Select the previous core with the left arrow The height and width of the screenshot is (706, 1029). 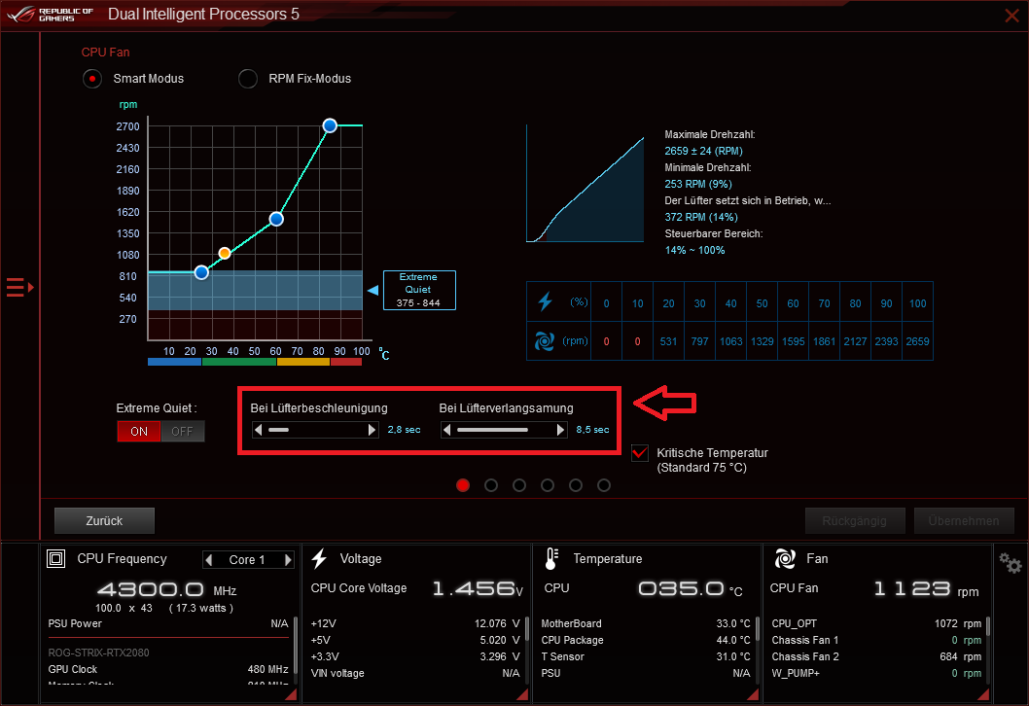pos(209,560)
